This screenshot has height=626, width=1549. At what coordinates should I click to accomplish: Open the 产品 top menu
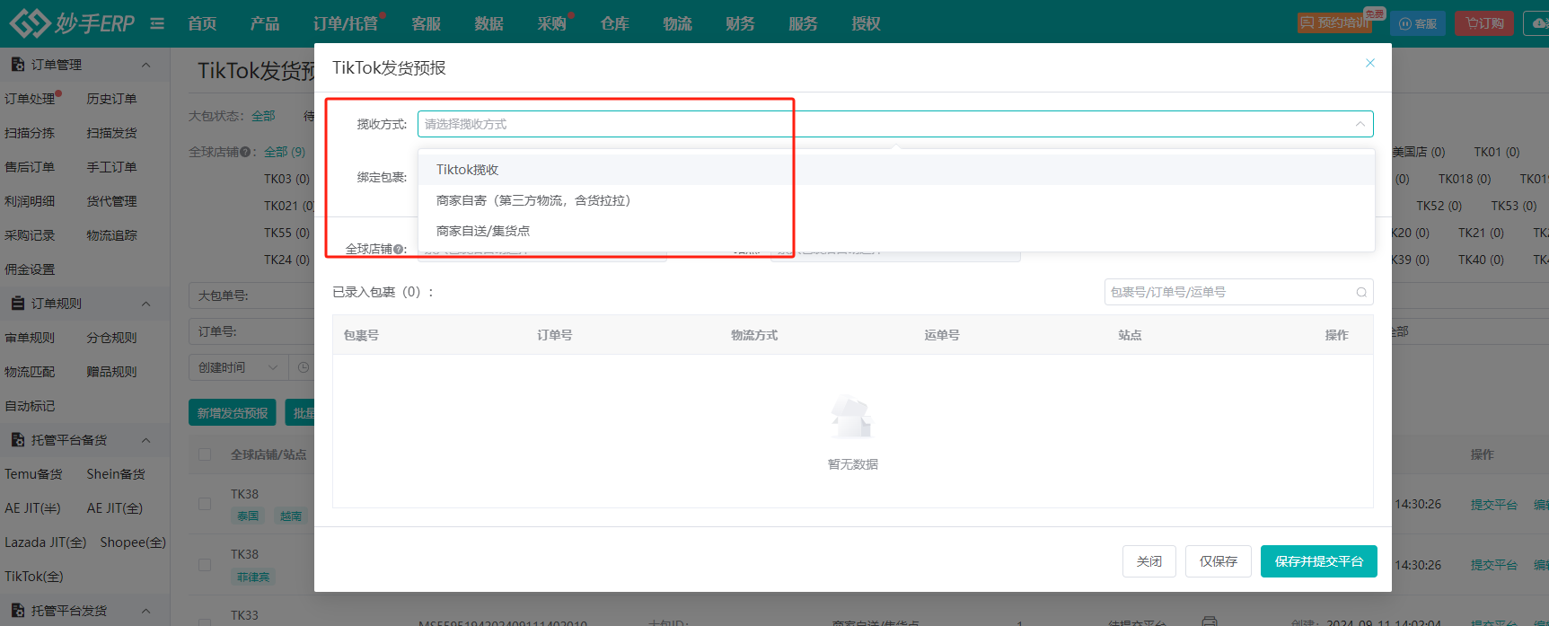pos(265,23)
